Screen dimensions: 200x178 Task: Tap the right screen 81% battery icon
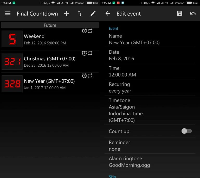189,3
